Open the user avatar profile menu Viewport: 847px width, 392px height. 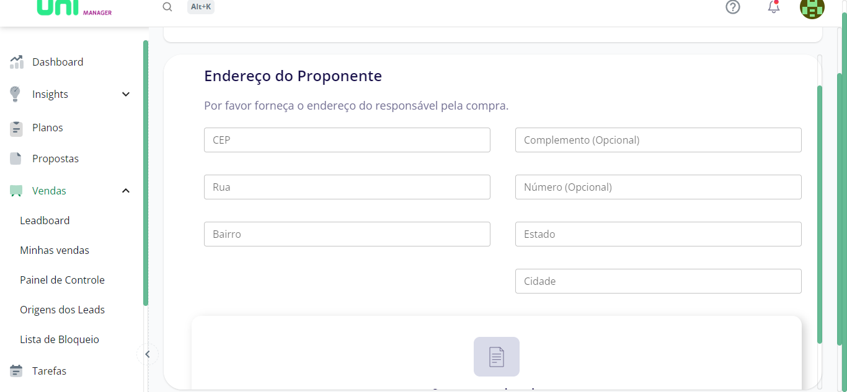coord(812,8)
